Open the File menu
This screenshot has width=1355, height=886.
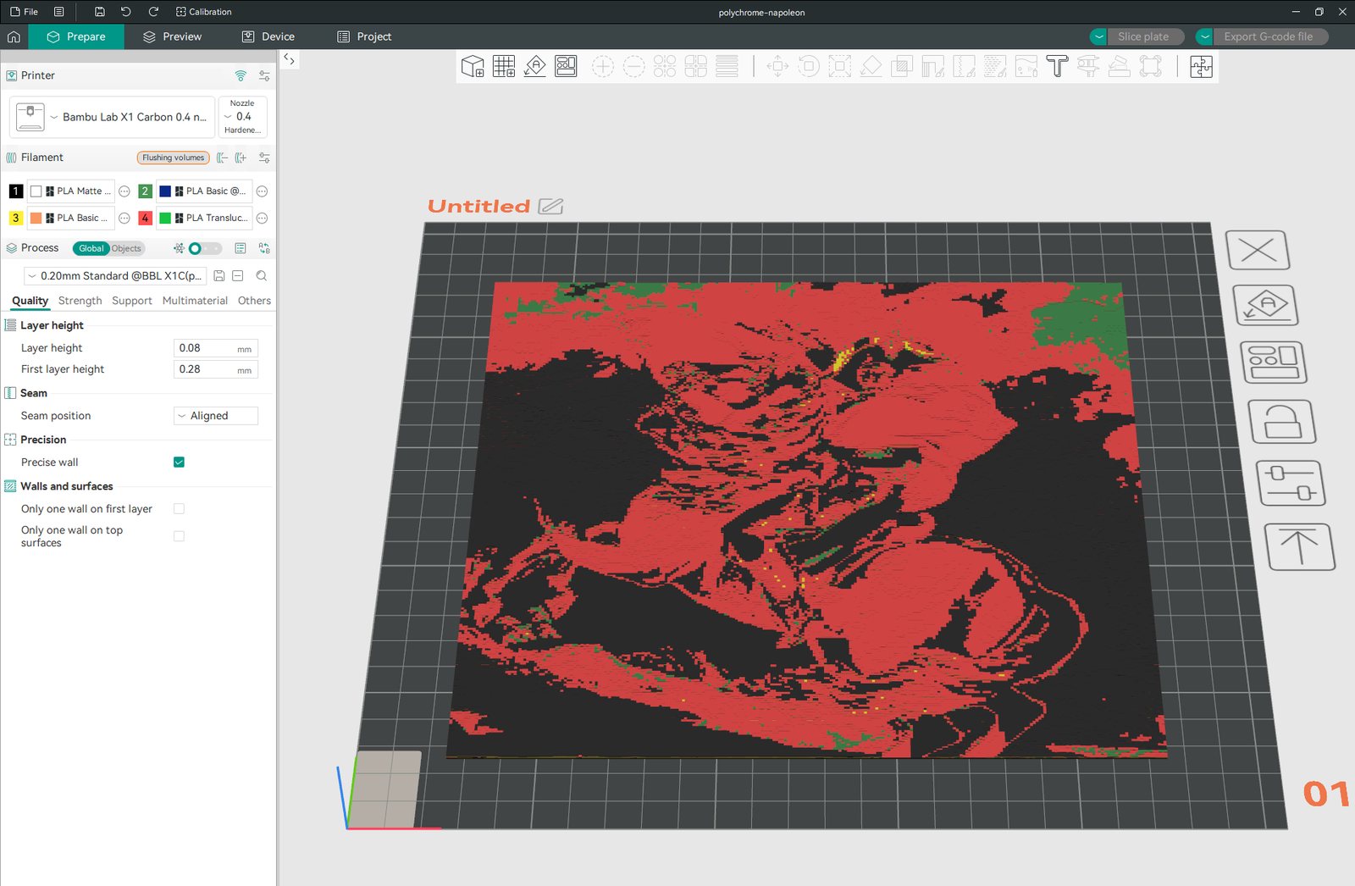(24, 12)
